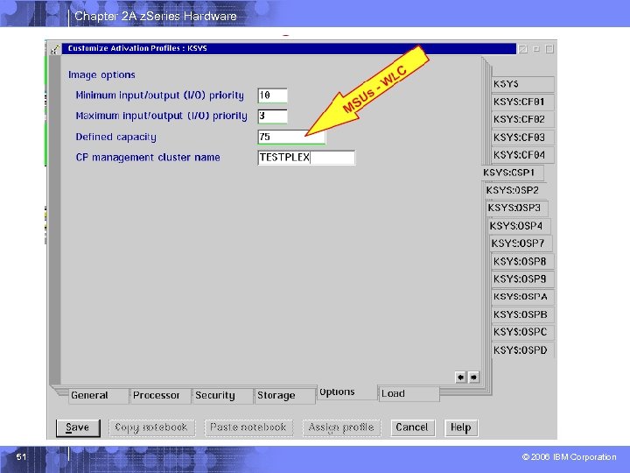Select the KSYS:CF04 profile tab
The image size is (630, 473).
click(522, 155)
